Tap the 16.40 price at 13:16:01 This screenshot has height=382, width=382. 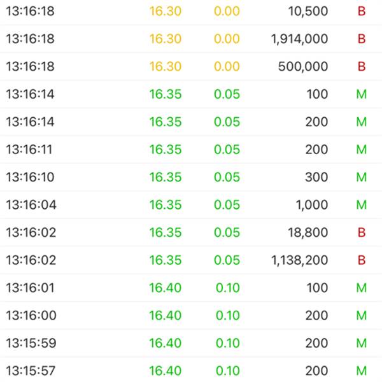click(166, 288)
